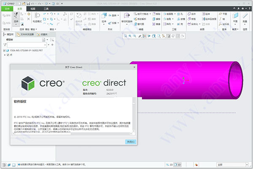Select the spline curve sketch tool
Image resolution: width=253 pixels, height=169 pixels.
tap(51, 24)
